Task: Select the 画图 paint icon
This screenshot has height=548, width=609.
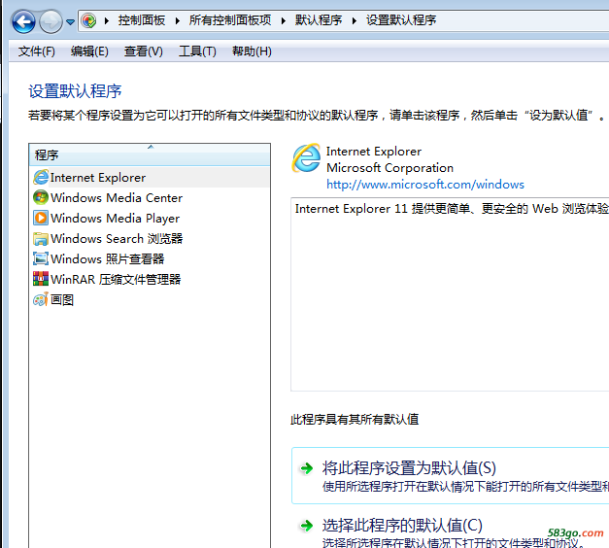Action: (x=41, y=300)
